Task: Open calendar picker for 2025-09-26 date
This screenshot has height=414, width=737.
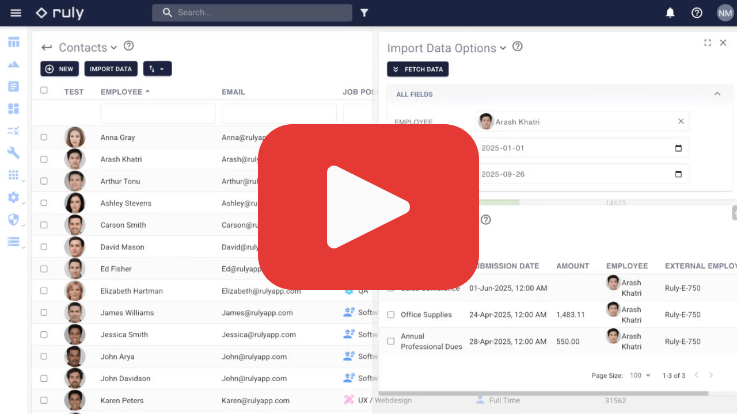Action: click(678, 174)
